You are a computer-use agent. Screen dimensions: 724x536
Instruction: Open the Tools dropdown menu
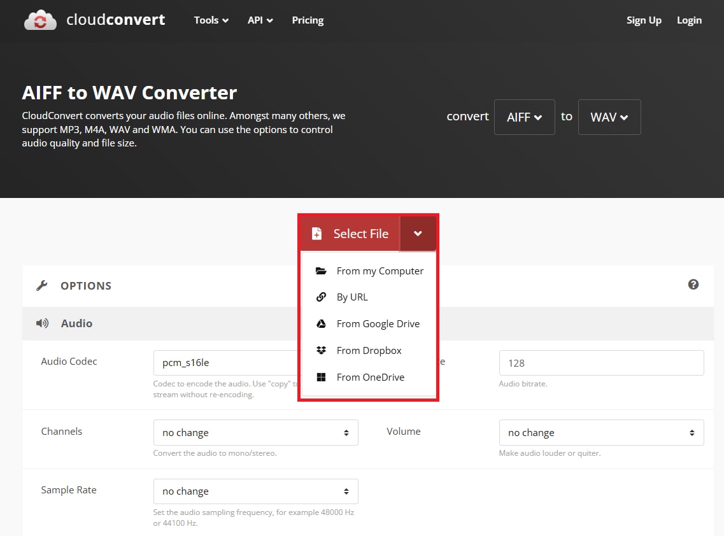[x=211, y=20]
